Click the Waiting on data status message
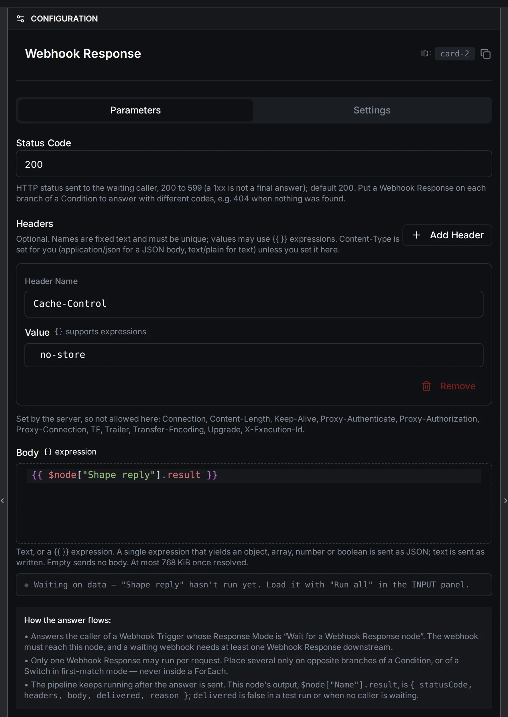 point(254,585)
